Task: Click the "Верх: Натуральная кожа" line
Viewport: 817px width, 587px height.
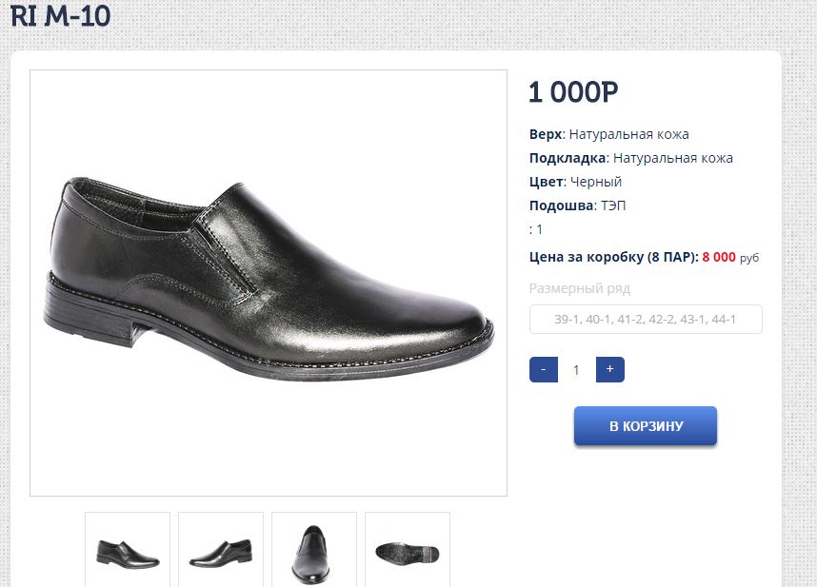Action: [608, 134]
